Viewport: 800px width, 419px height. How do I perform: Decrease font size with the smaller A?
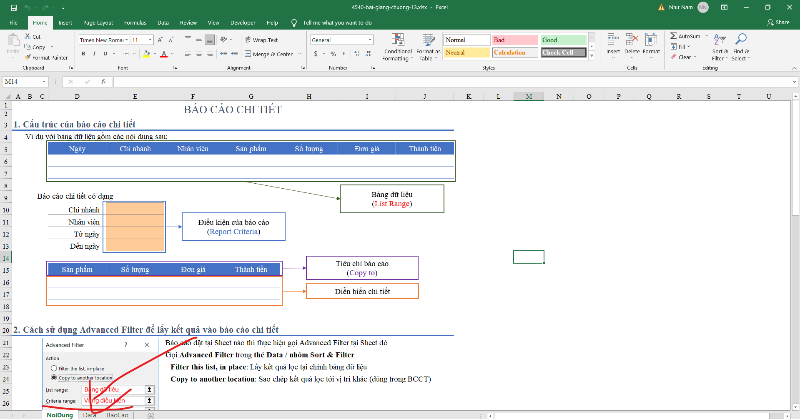(171, 40)
